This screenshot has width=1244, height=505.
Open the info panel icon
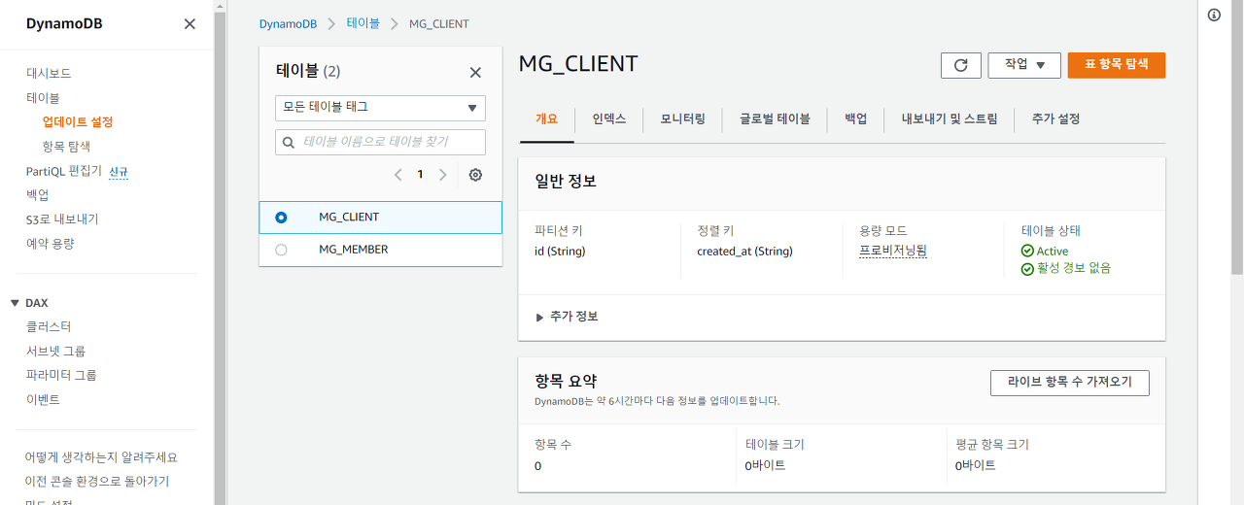tap(1214, 15)
